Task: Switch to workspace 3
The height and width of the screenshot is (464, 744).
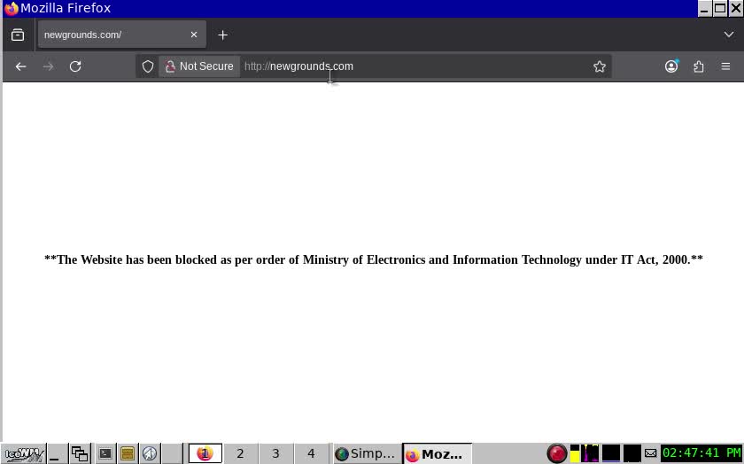Action: (275, 453)
